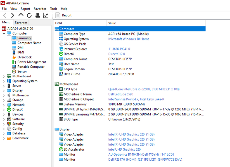The height and width of the screenshot is (167, 230).
Task: Open the line graph toolbar icon
Action: point(46,15)
